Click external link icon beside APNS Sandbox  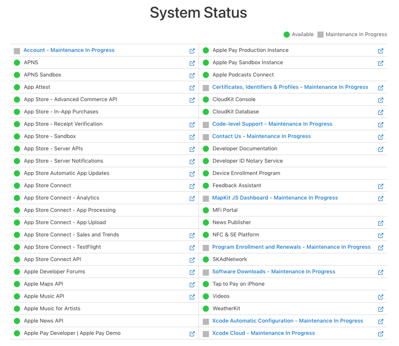coord(192,75)
